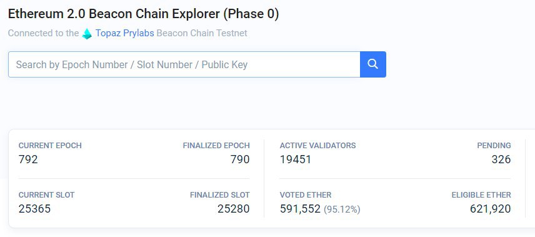Click the magnifying glass search button
Image resolution: width=535 pixels, height=237 pixels.
(373, 64)
